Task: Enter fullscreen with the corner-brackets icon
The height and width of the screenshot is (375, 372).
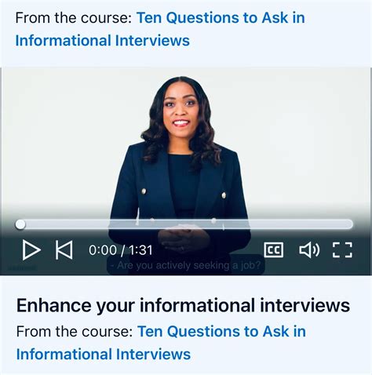Action: click(x=342, y=250)
